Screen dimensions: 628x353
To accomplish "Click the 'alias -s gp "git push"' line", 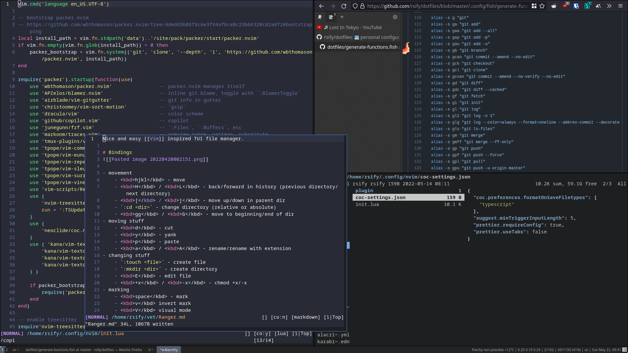I will (x=457, y=148).
